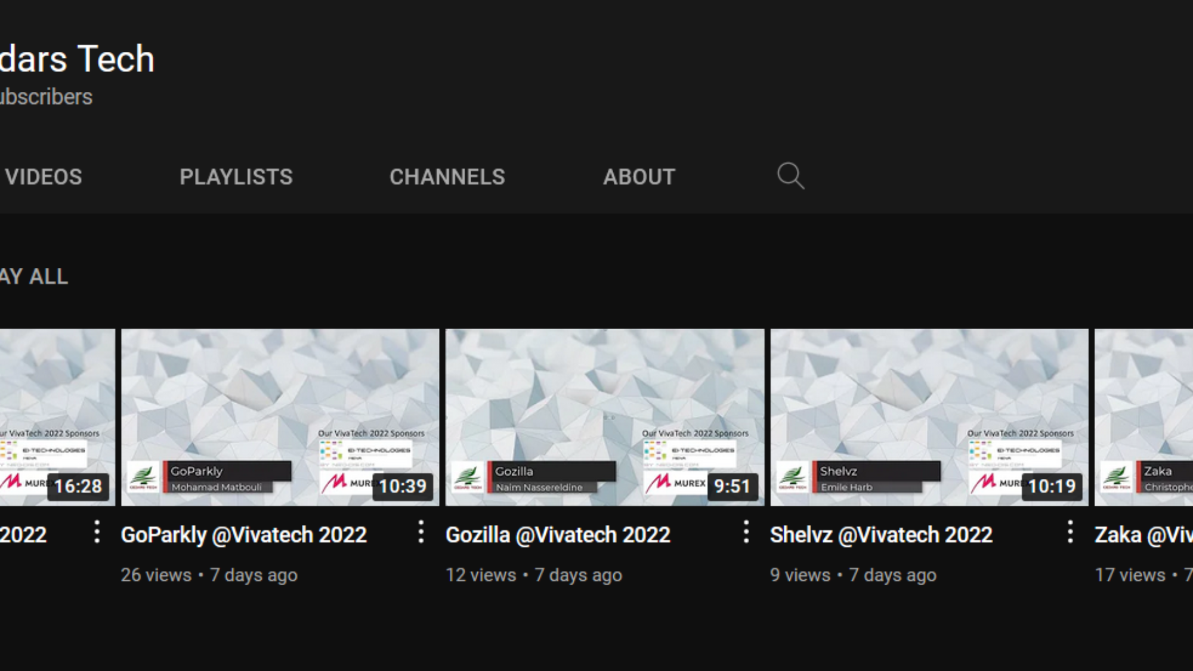Click the Play All button
The width and height of the screenshot is (1193, 671).
34,277
